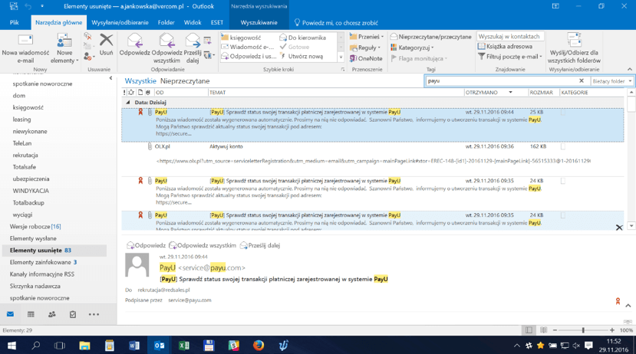Select Elementy usunięte folder
This screenshot has width=636, height=354.
coord(40,250)
